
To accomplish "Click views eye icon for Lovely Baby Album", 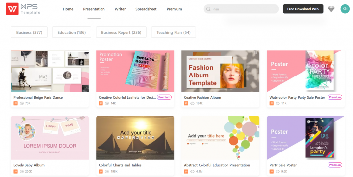I will coord(22,172).
